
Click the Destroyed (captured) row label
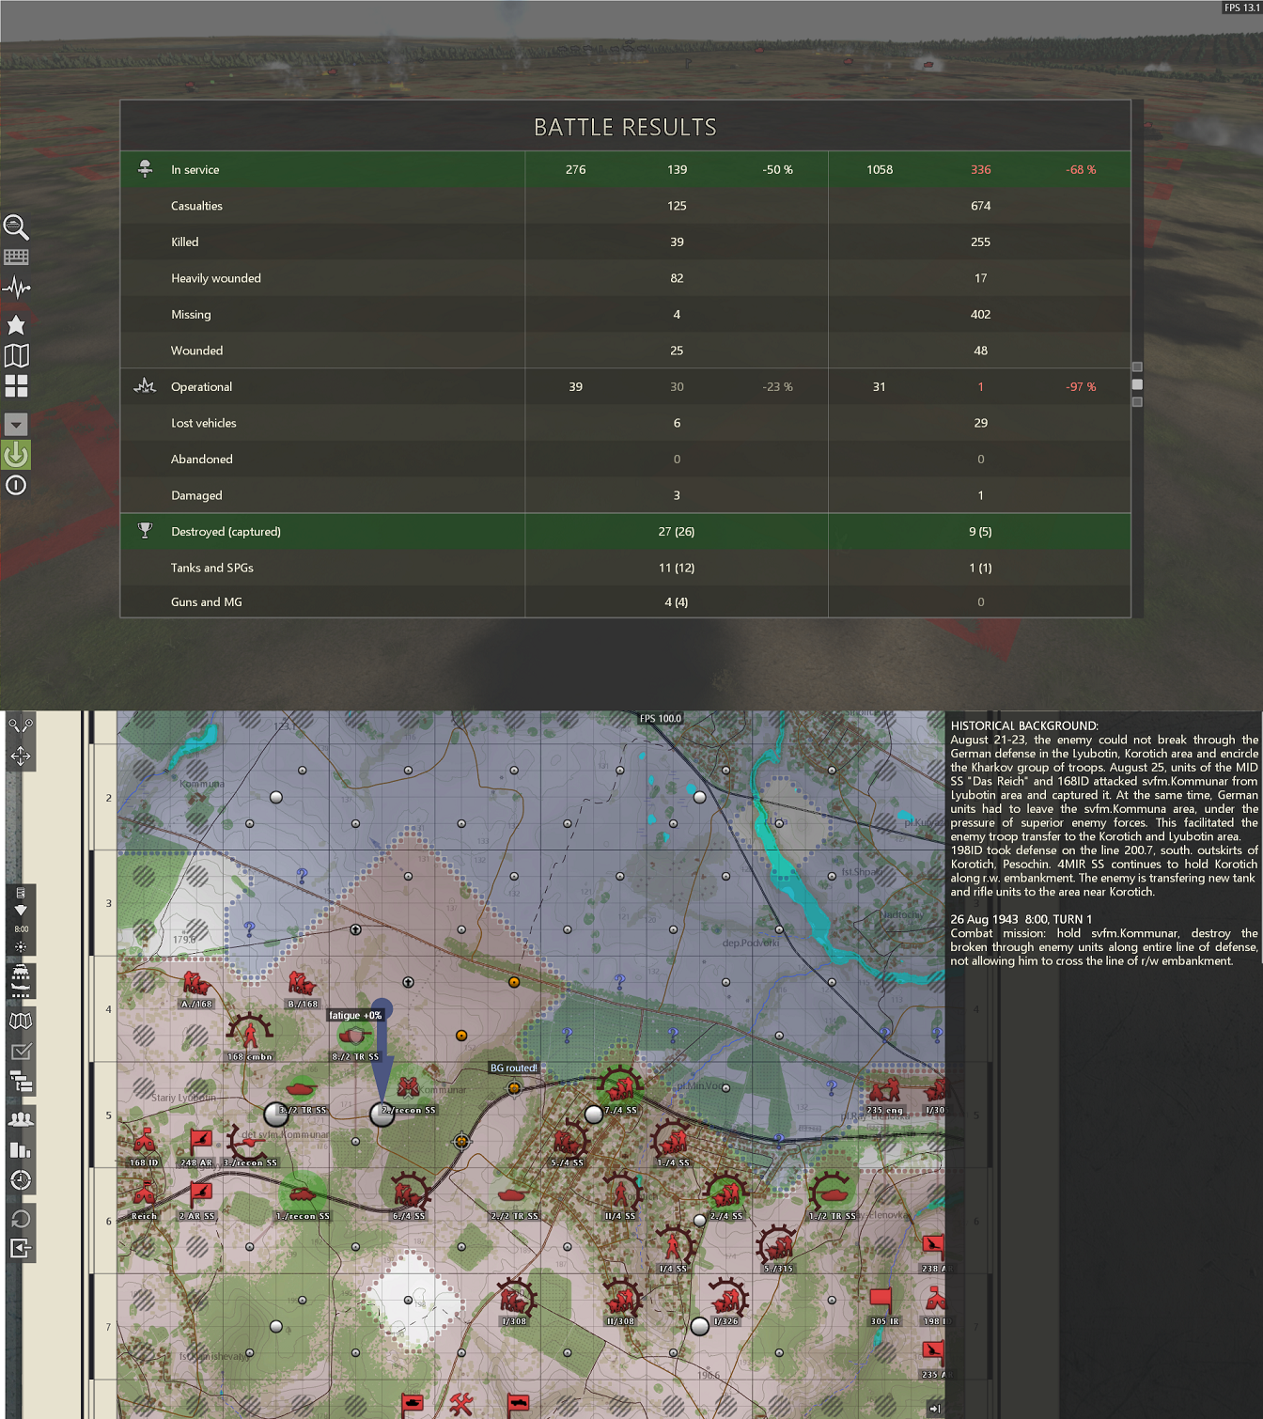pos(226,532)
